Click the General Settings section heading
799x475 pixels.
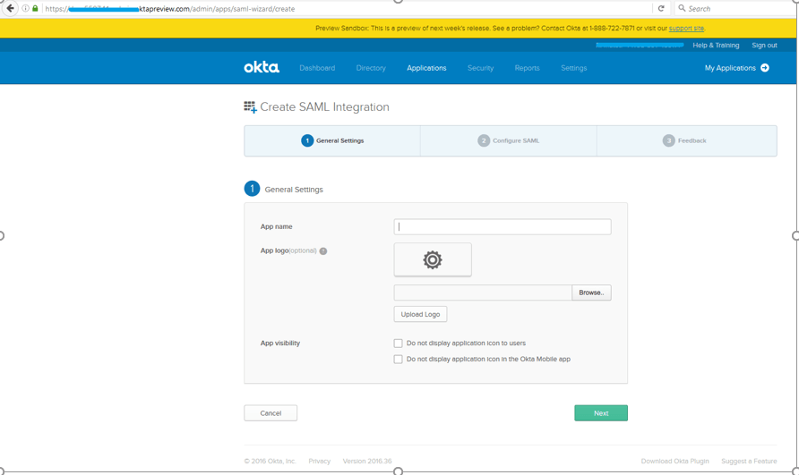(294, 190)
